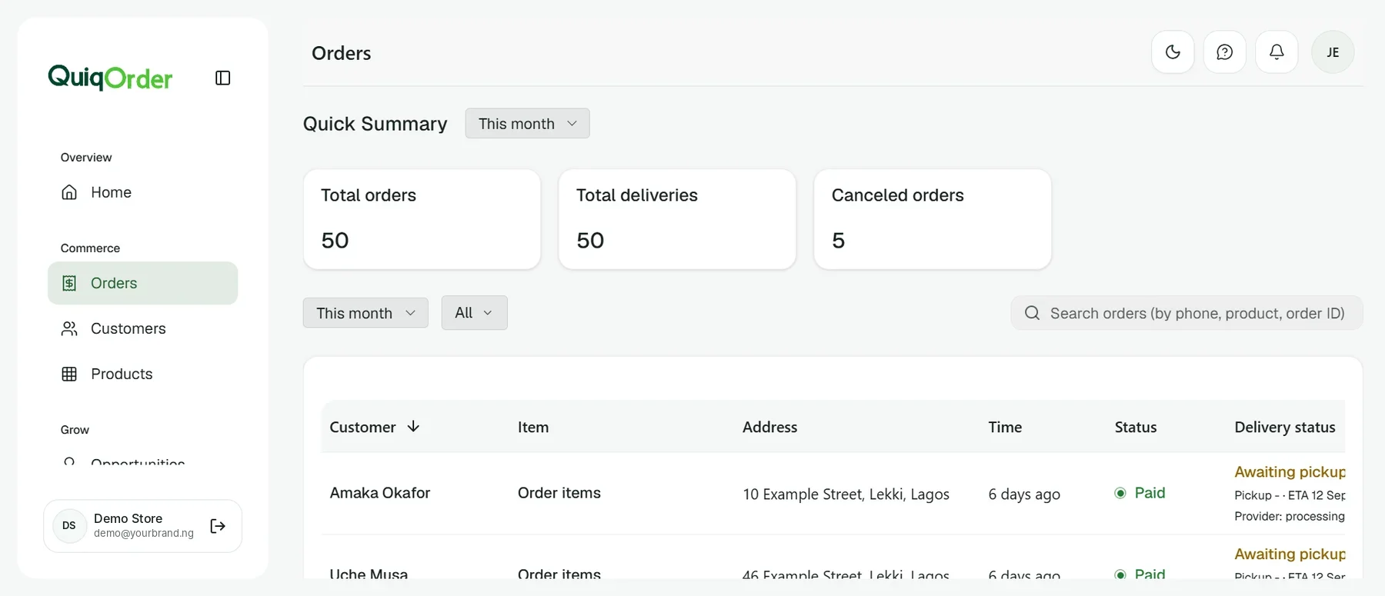The height and width of the screenshot is (596, 1385).
Task: Open Quick Summary 'This month' dropdown
Action: (x=527, y=124)
